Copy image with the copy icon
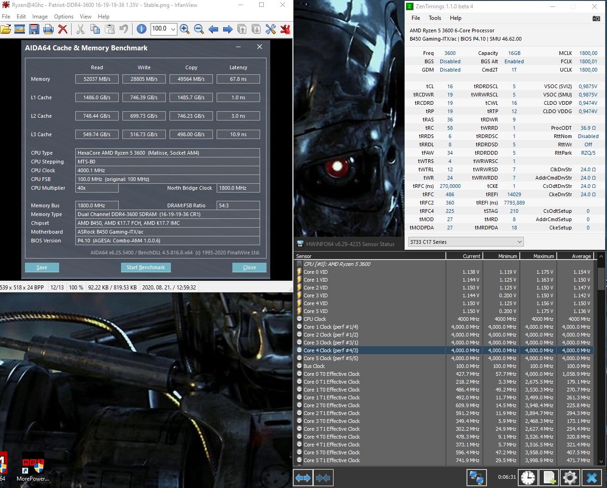 point(95,29)
